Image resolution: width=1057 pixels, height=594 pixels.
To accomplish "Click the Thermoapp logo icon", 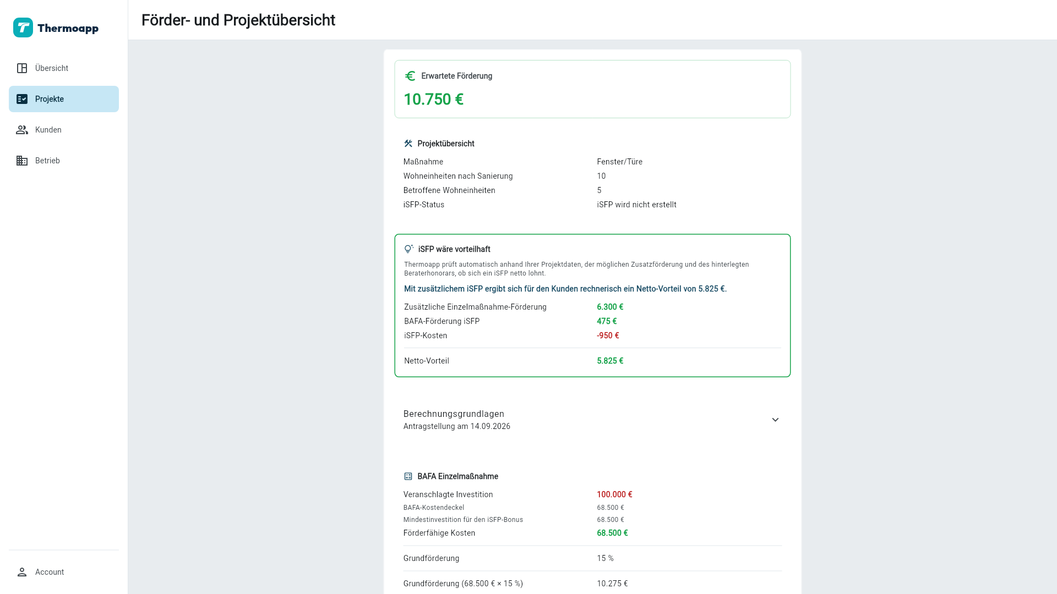I will tap(23, 28).
